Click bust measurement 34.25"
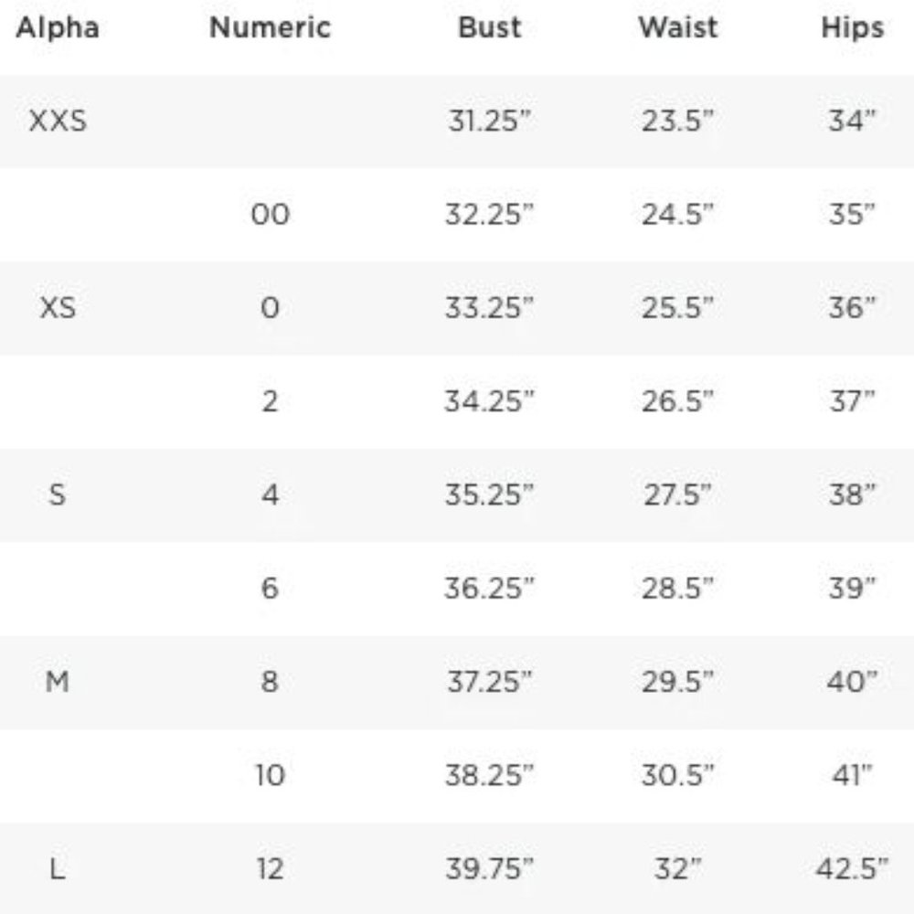 489,401
